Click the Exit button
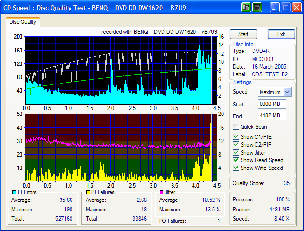The height and width of the screenshot is (231, 304). [281, 34]
